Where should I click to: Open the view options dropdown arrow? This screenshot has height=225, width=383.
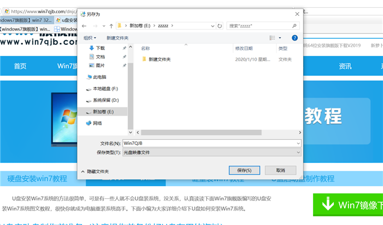280,38
